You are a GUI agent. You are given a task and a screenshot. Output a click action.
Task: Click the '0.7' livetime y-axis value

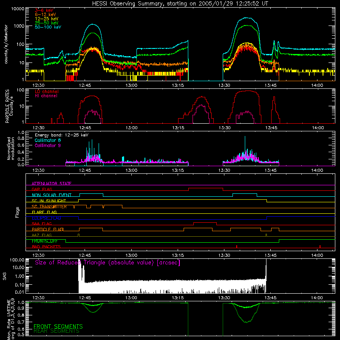pyautogui.click(x=21, y=322)
